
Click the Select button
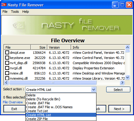(118, 90)
